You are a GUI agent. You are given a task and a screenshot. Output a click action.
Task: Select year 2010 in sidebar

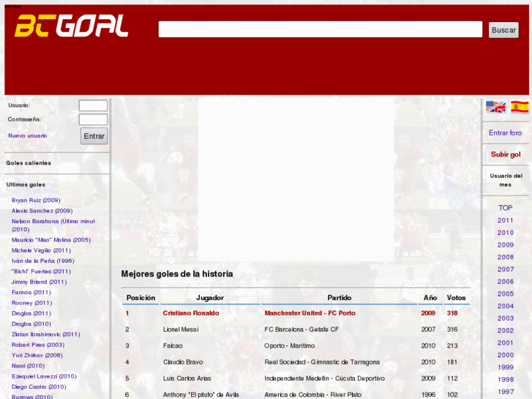(x=506, y=233)
